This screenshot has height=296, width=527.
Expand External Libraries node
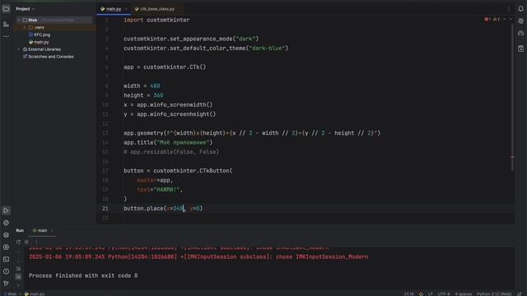coord(18,49)
